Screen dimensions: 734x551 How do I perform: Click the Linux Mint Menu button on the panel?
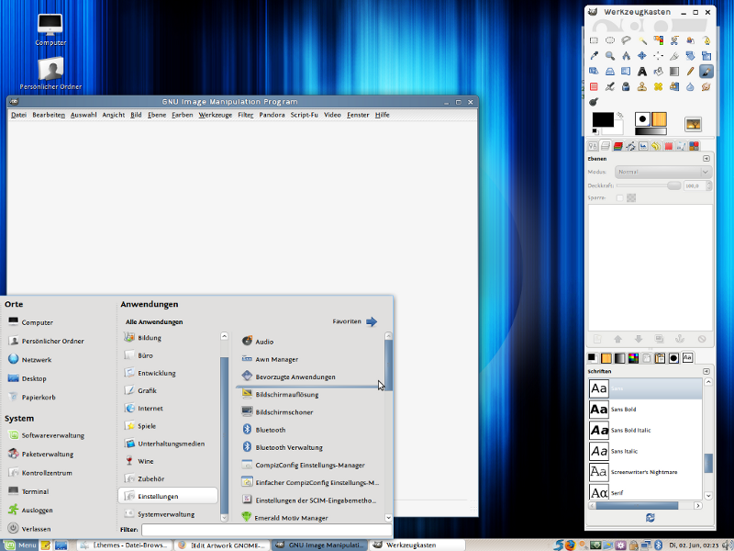[x=20, y=545]
